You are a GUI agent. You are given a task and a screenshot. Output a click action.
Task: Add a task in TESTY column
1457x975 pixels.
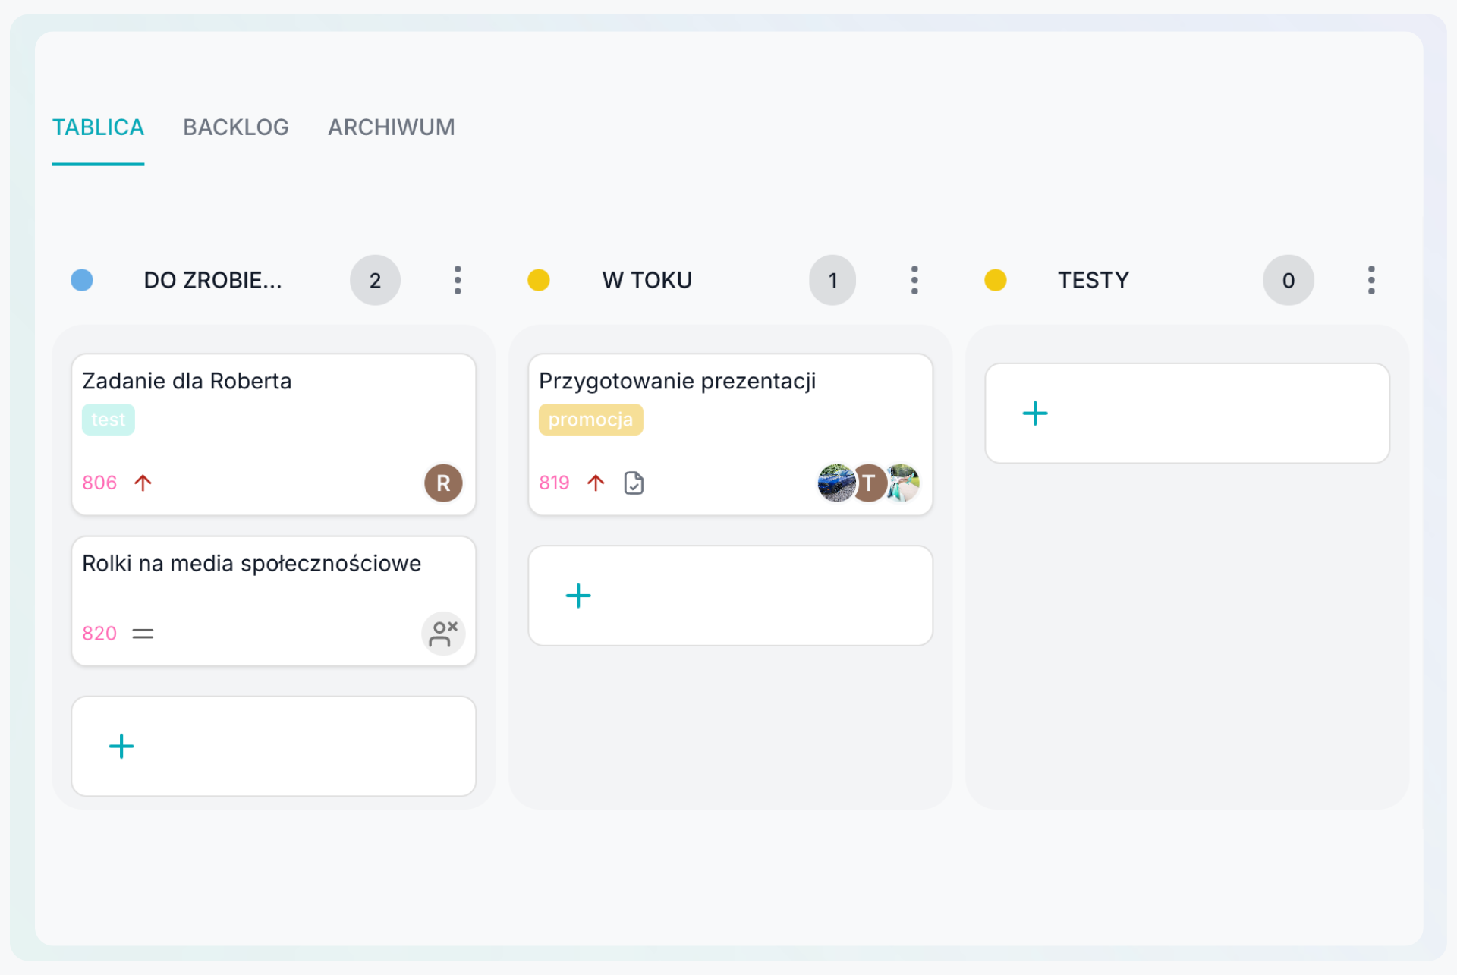1035,414
